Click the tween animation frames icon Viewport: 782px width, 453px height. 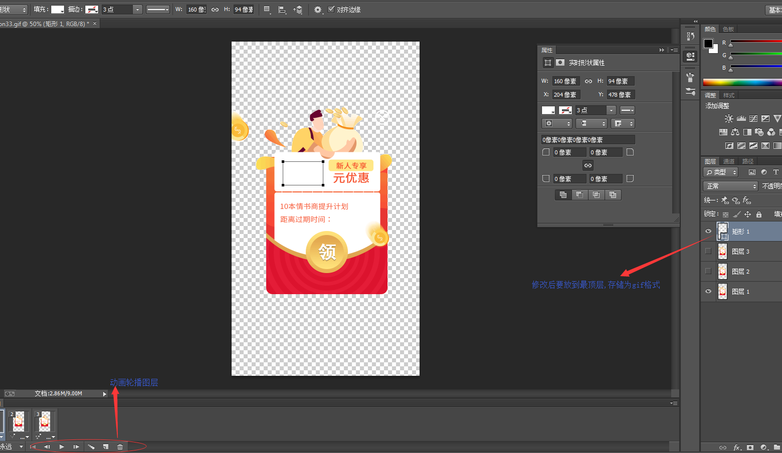point(91,446)
